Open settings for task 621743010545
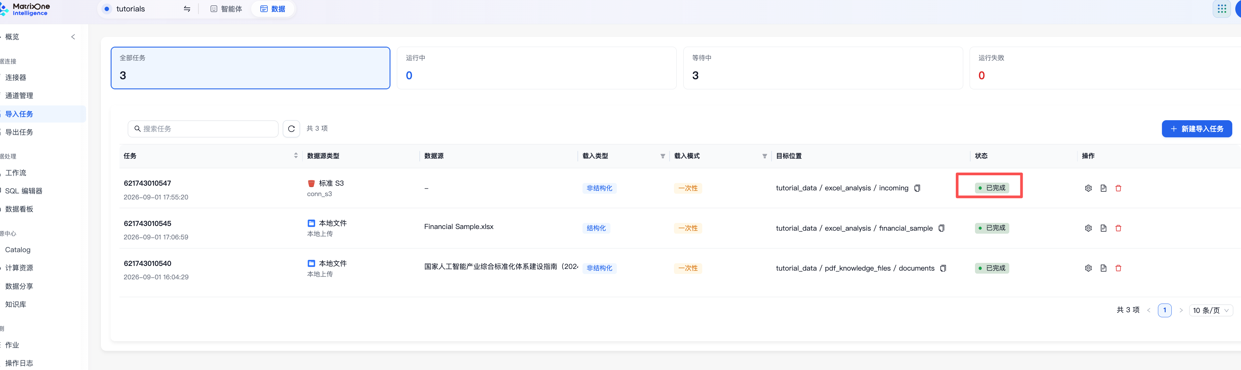 [x=1088, y=228]
